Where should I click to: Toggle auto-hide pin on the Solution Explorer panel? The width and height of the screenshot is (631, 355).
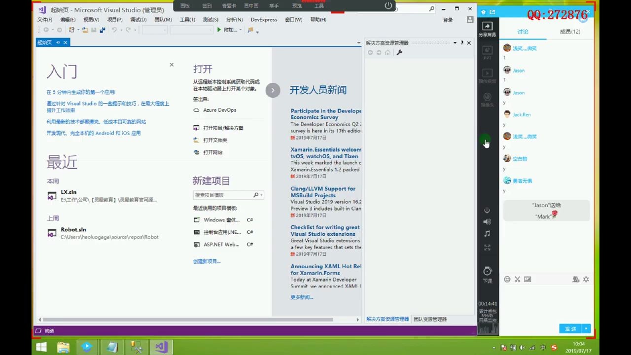pos(462,43)
